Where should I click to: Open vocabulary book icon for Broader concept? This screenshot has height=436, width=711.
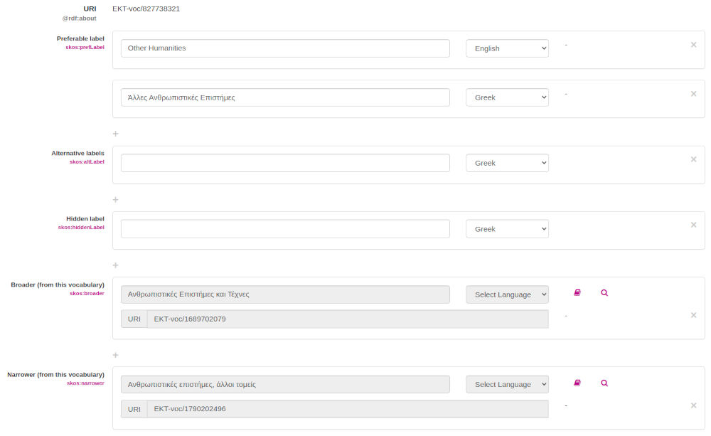tap(577, 292)
